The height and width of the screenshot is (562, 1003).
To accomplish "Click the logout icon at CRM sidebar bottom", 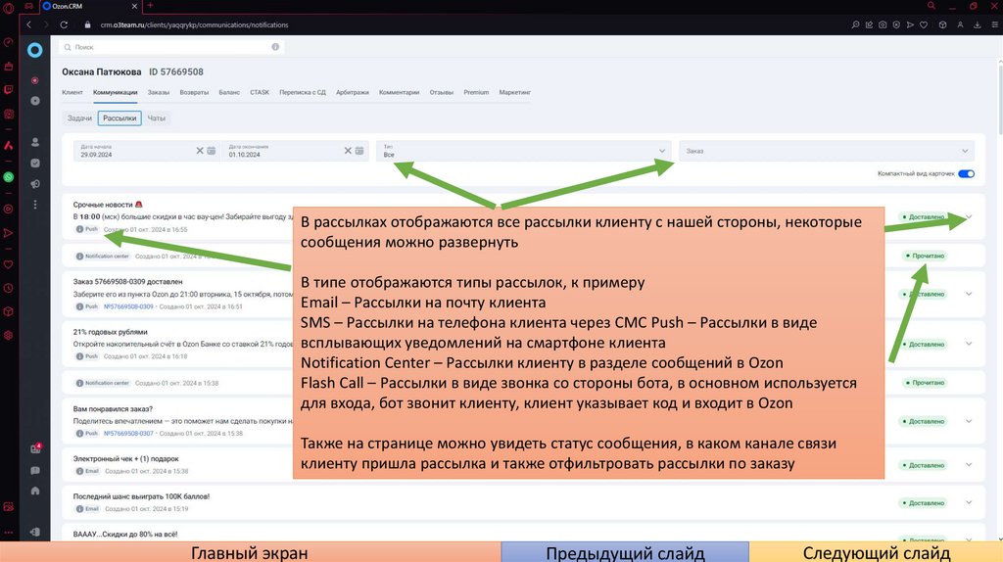I will click(35, 532).
